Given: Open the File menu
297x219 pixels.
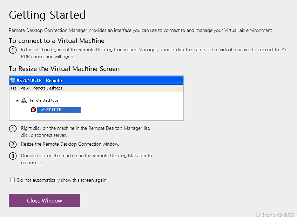Looking at the screenshot, I should pos(14,88).
